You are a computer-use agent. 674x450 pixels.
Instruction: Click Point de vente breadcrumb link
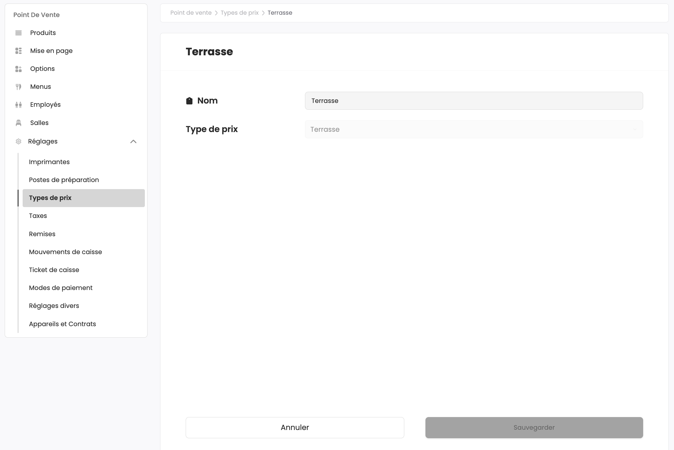click(191, 13)
